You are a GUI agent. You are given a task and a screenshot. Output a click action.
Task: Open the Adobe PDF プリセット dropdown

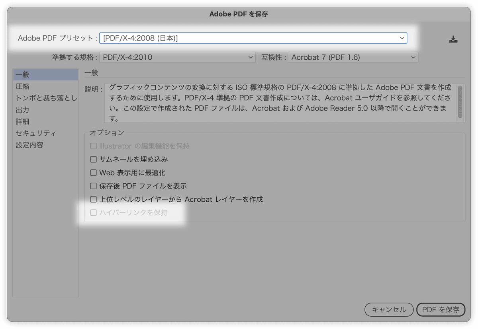click(x=253, y=38)
